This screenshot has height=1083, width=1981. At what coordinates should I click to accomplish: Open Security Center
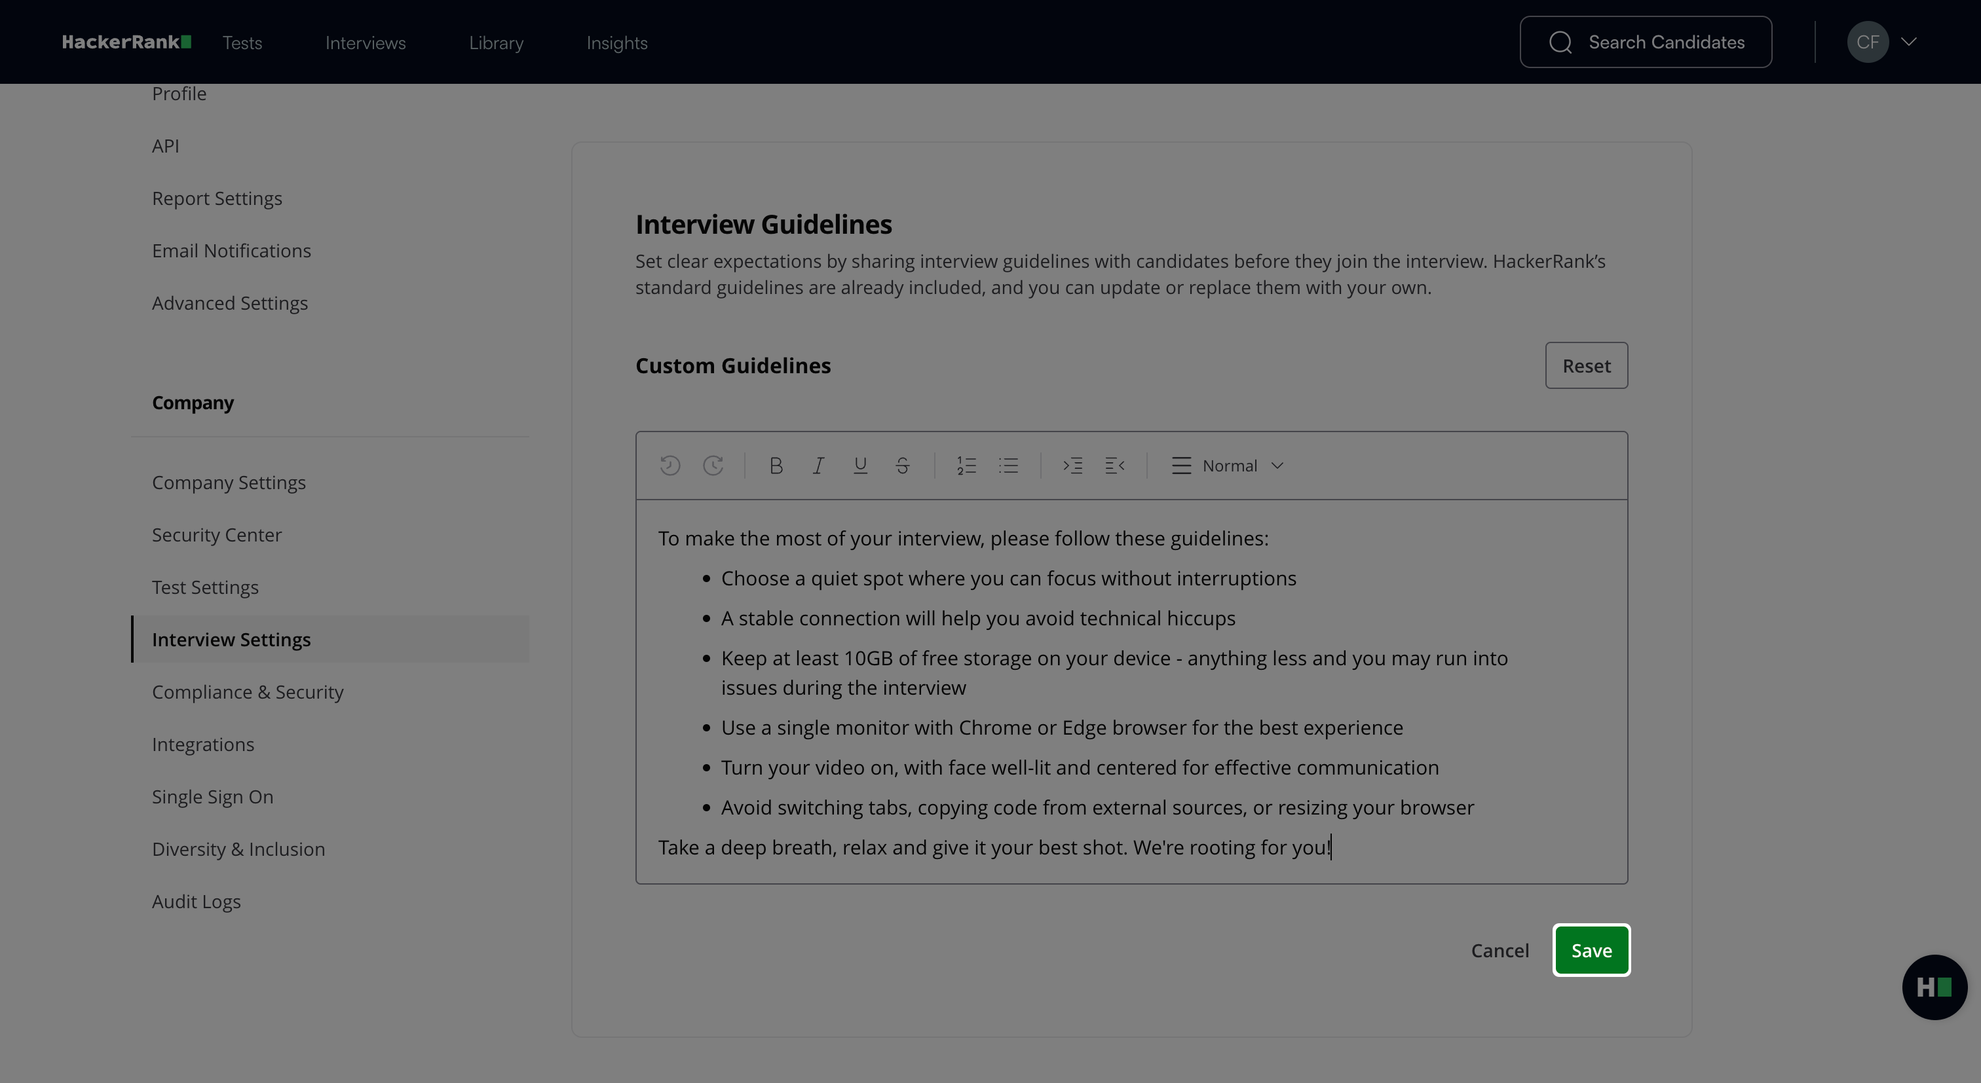coord(217,535)
